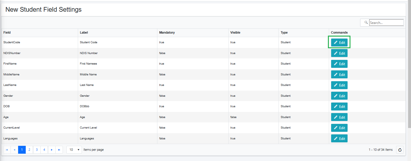Edit the Languages field row
411x161 pixels.
[x=339, y=139]
